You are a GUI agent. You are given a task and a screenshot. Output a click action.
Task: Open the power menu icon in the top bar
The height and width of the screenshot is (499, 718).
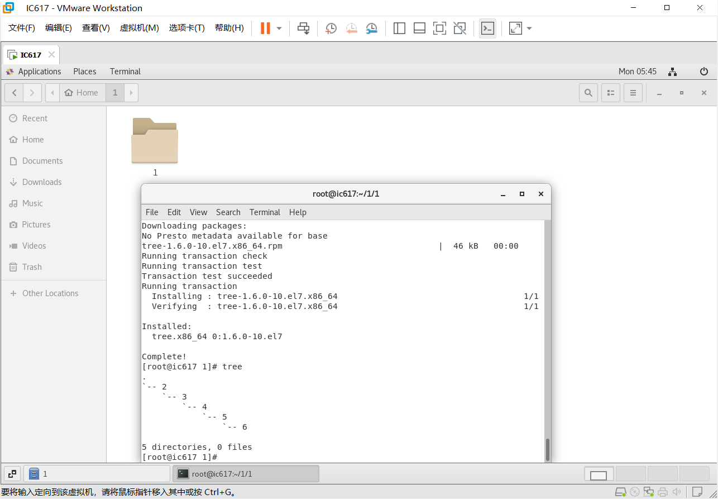pos(704,72)
